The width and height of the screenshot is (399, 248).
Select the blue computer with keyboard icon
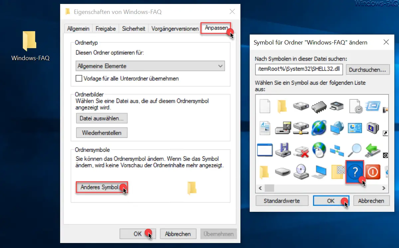pos(319,172)
